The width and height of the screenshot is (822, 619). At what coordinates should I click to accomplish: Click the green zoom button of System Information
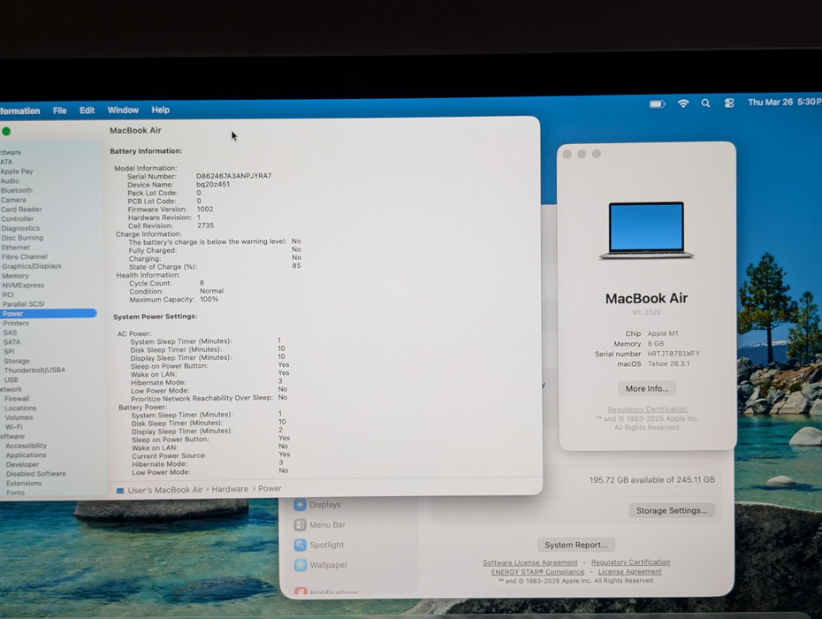click(6, 131)
